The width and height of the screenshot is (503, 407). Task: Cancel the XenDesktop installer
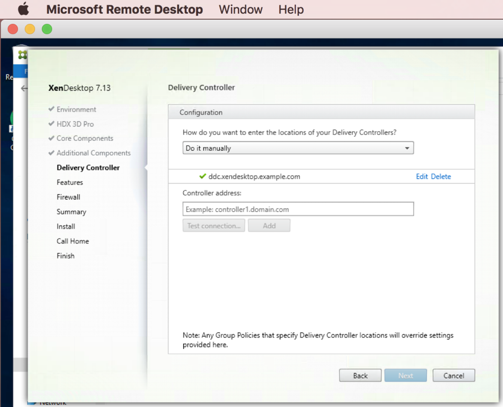click(453, 376)
